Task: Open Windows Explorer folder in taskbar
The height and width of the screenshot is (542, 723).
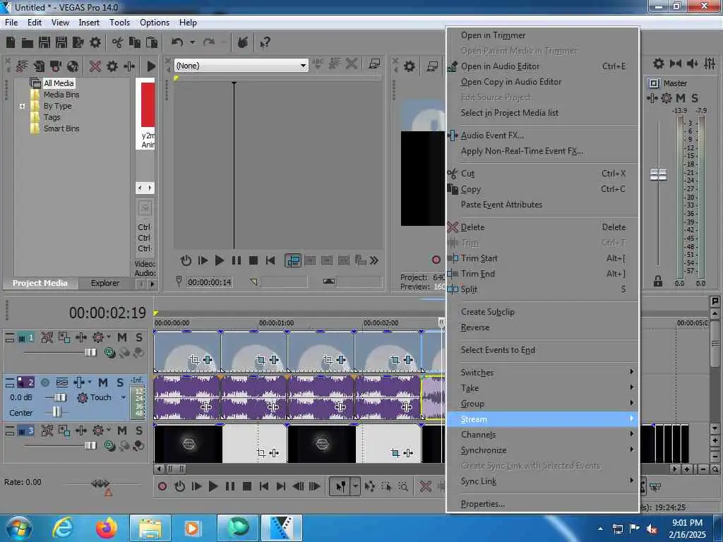Action: 150,528
